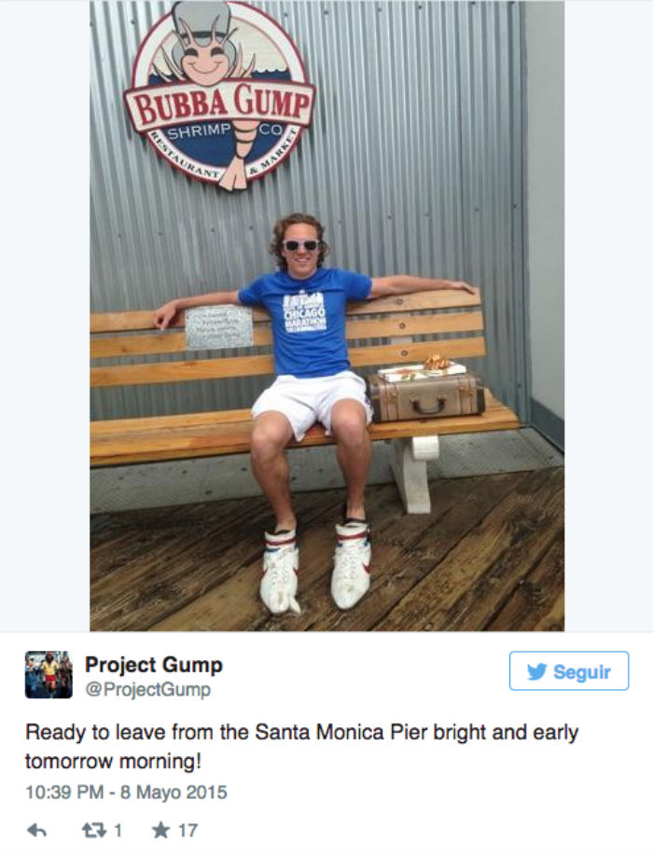
Task: Click the @ProjectGump handle
Action: [147, 690]
